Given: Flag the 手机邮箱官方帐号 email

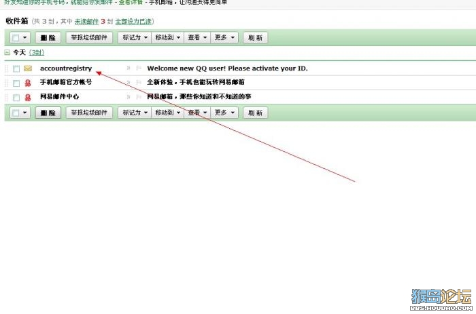Looking at the screenshot, I should (139, 82).
